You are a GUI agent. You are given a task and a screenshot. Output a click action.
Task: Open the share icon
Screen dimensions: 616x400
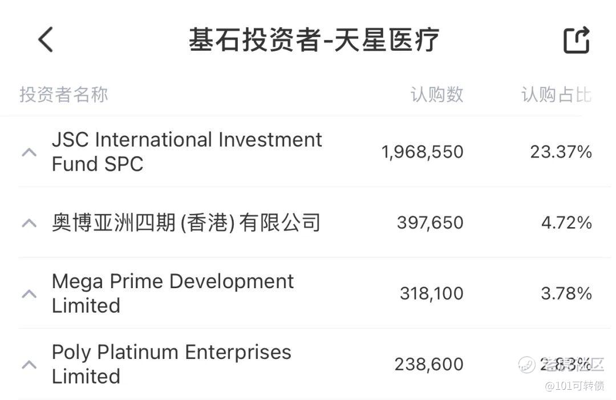tap(576, 40)
